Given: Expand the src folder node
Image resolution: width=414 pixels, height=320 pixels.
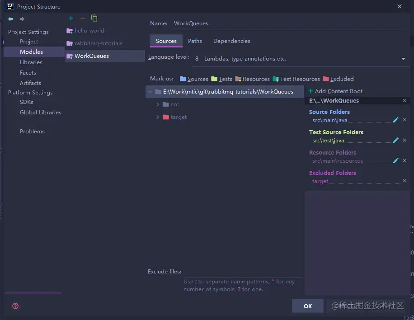Looking at the screenshot, I should (158, 104).
